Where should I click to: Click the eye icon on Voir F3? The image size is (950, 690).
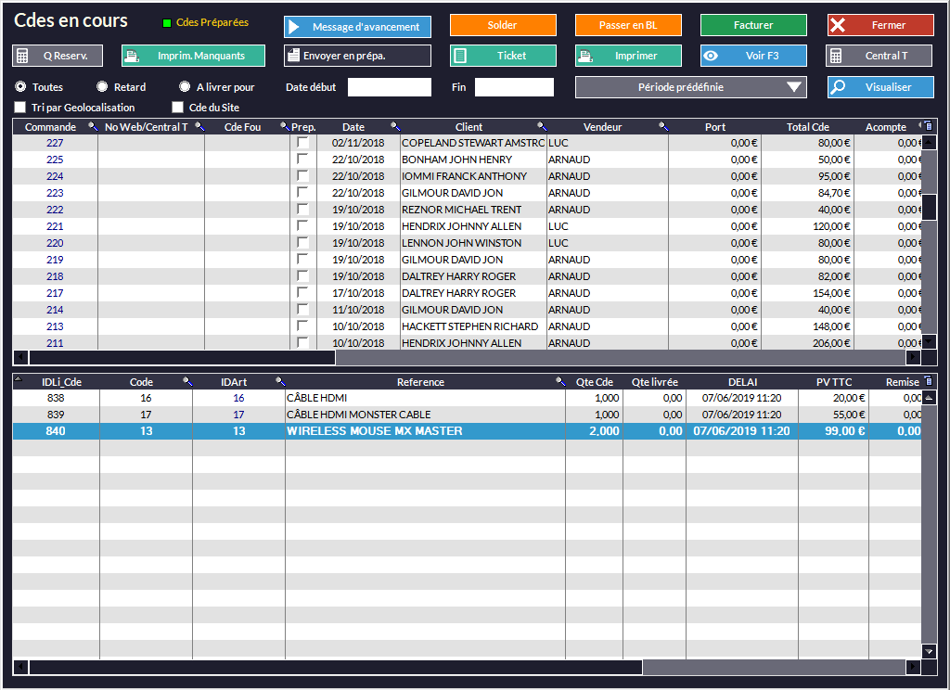click(712, 56)
